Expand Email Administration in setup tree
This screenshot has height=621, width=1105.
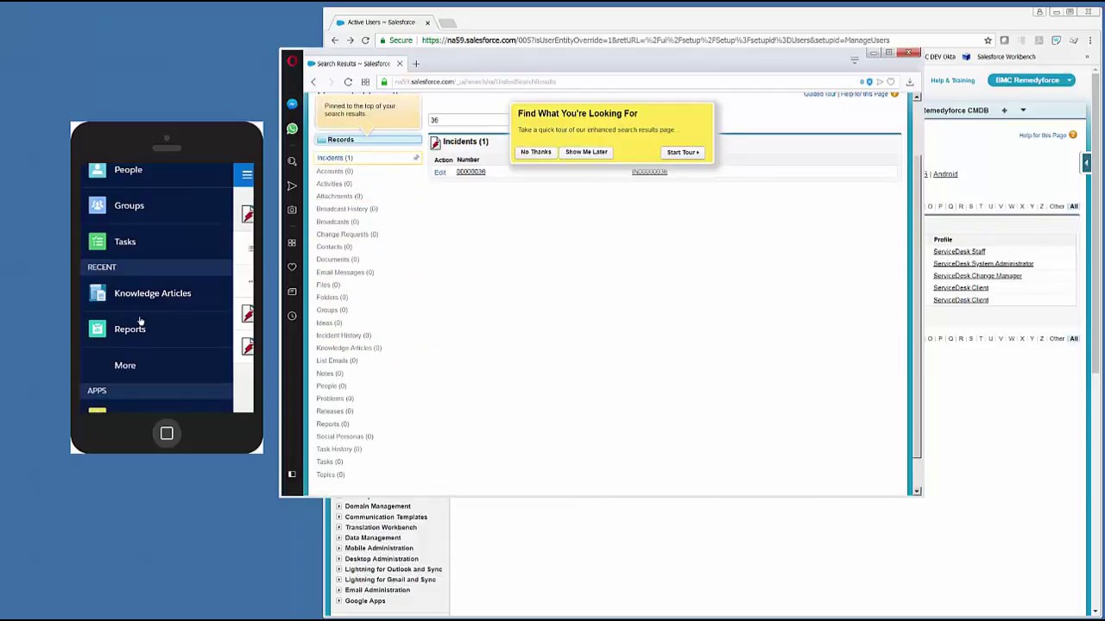(x=338, y=590)
